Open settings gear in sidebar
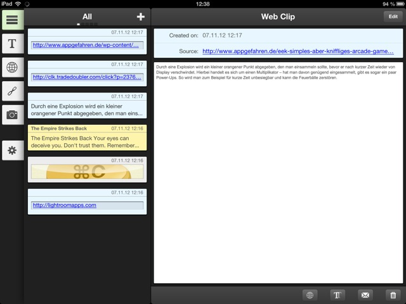This screenshot has width=406, height=304. coord(12,150)
